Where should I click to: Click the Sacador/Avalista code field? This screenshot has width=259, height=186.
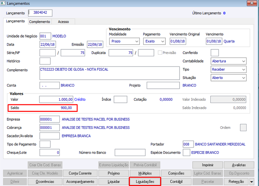[x=49, y=136]
